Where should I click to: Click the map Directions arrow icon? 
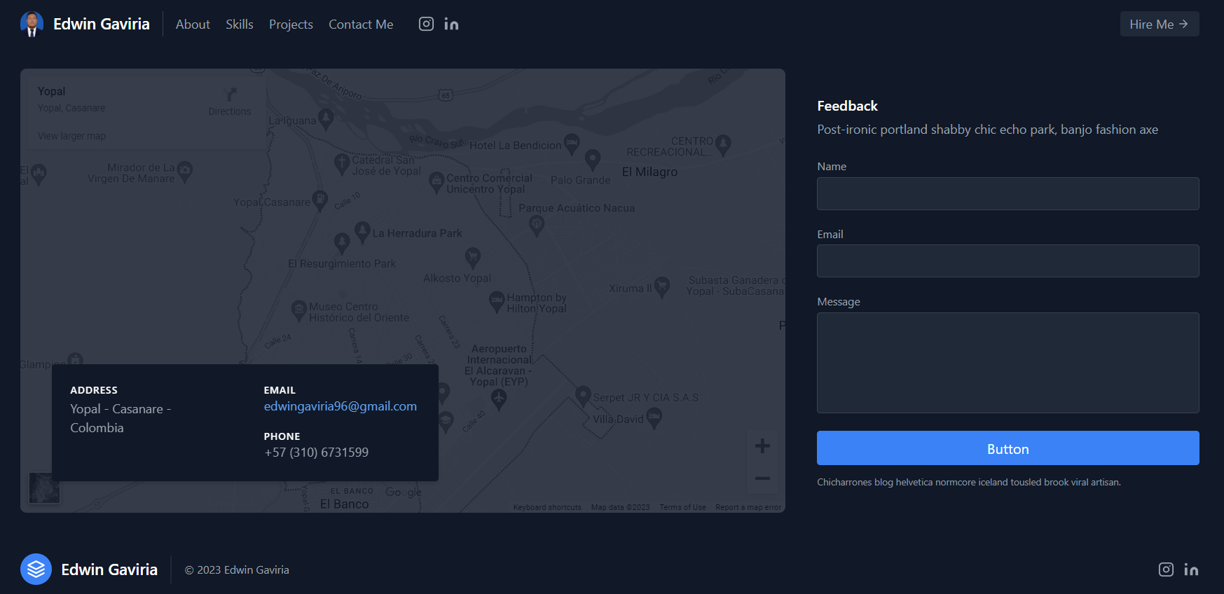coord(230,94)
